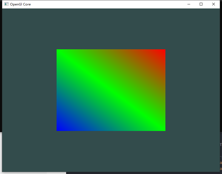Viewport: 222px width, 174px height.
Task: Close the OpenGl Core window
Action: (214, 4)
